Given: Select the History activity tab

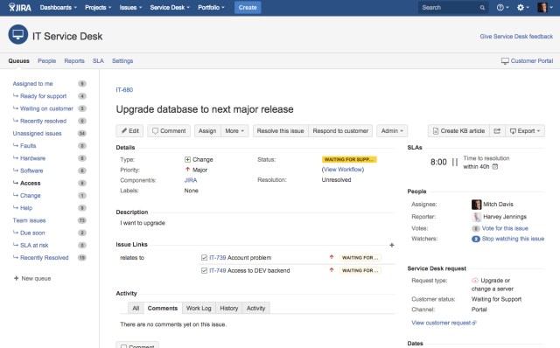Looking at the screenshot, I should click(x=229, y=309).
